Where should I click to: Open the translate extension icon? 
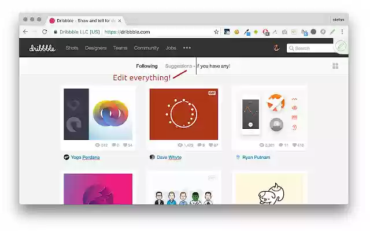tap(304, 32)
